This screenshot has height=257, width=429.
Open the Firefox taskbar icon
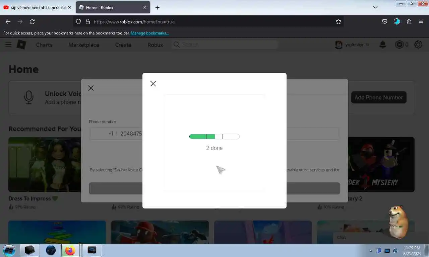pos(70,250)
